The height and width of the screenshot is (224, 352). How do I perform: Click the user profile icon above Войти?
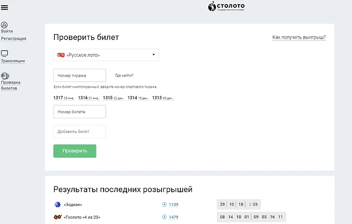click(x=4, y=25)
